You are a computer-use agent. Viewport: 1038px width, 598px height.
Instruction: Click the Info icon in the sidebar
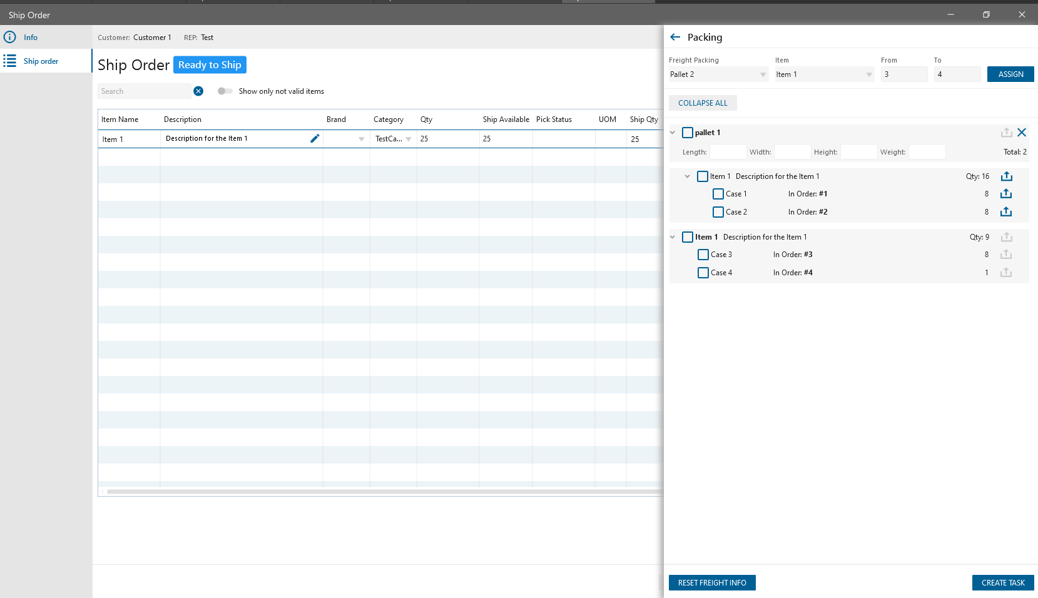[10, 37]
